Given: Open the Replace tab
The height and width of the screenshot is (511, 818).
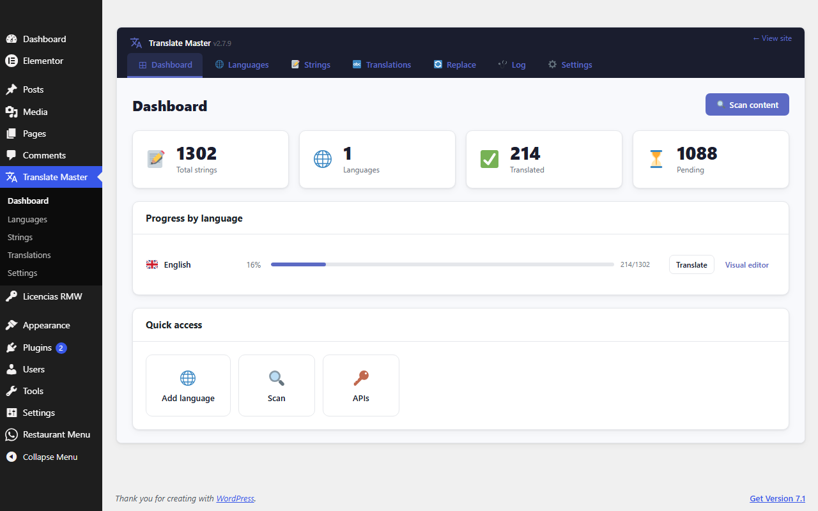Looking at the screenshot, I should (x=455, y=65).
